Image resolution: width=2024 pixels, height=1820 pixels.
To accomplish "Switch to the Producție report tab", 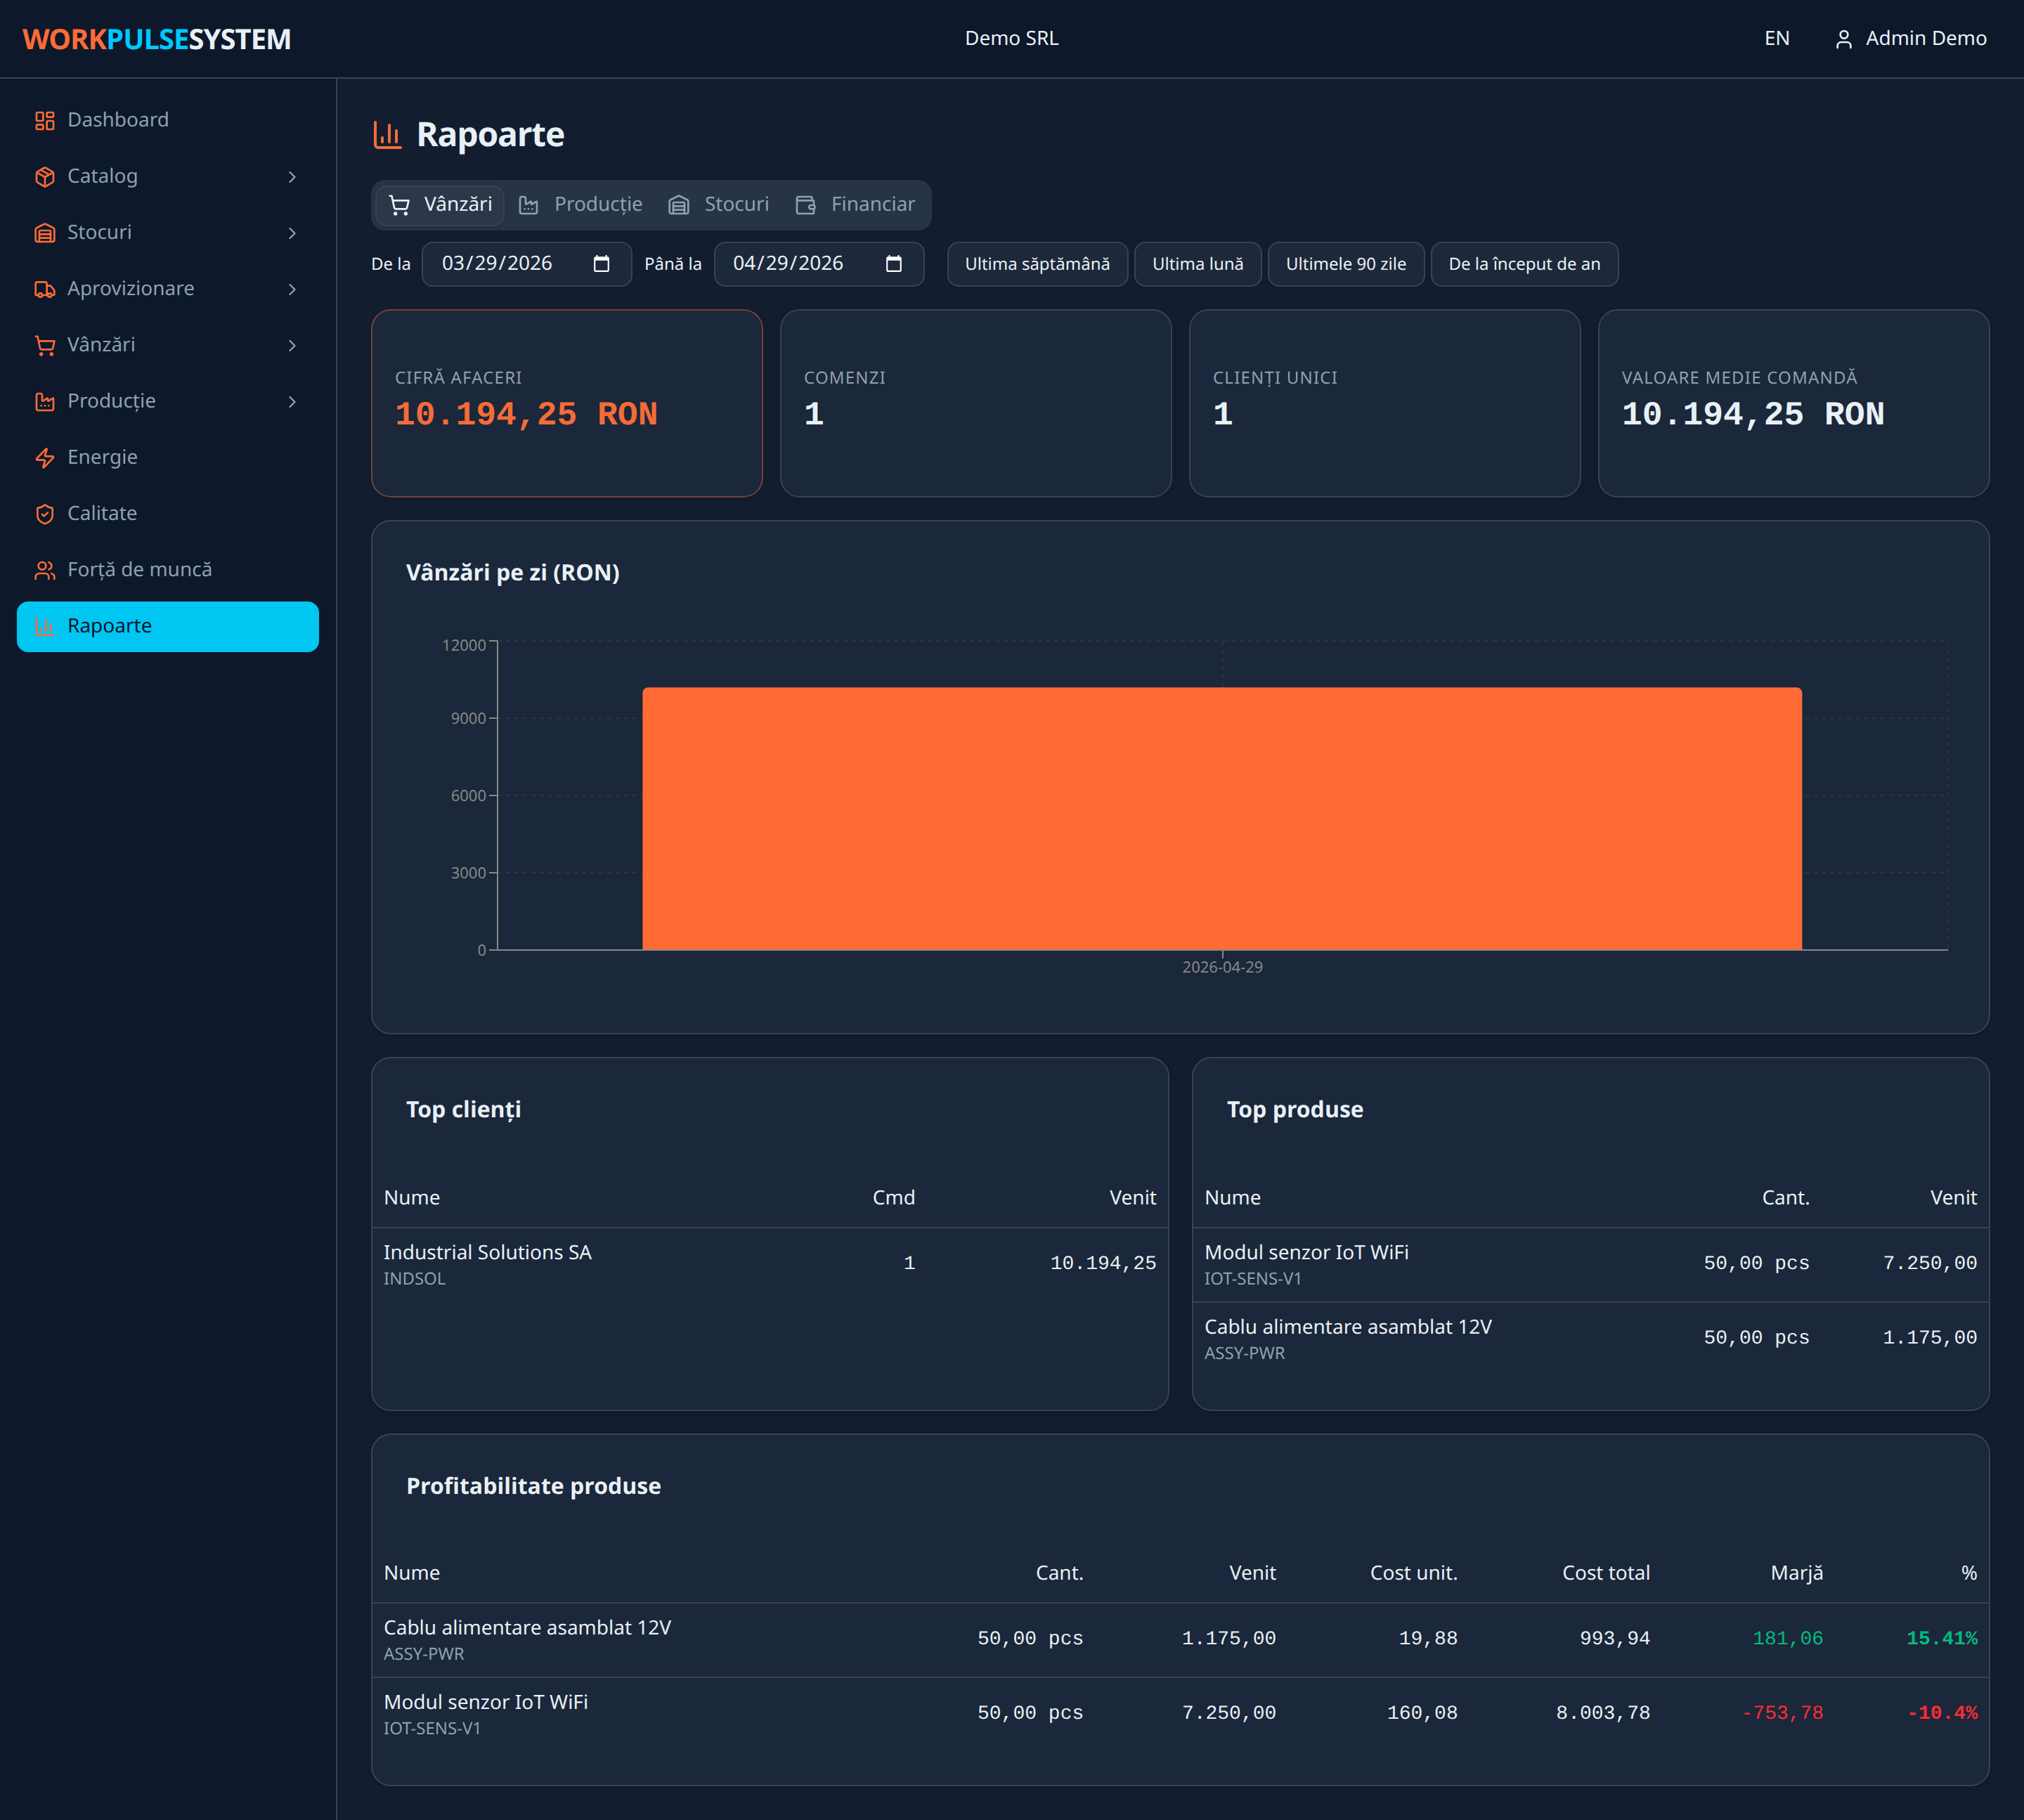I will [x=581, y=205].
